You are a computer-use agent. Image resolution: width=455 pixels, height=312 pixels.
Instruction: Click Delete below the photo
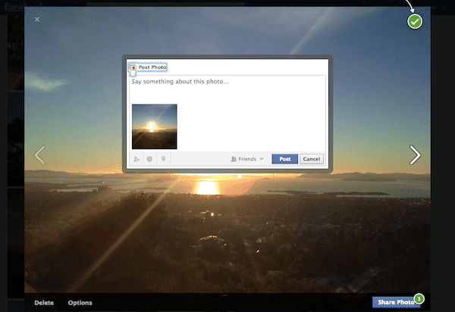pos(44,303)
